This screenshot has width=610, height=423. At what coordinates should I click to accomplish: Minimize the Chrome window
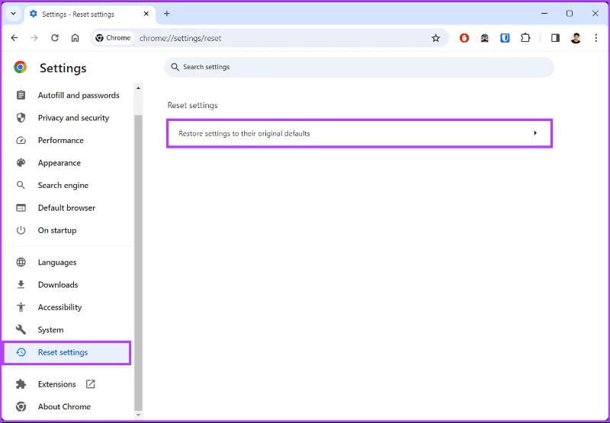tap(544, 14)
